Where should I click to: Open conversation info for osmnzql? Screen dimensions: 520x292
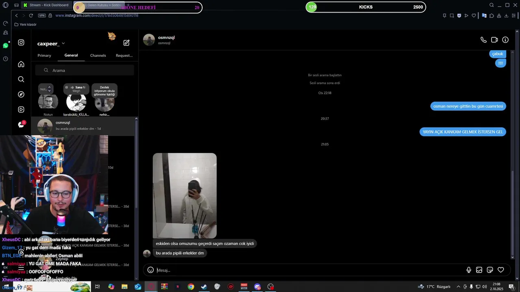pos(505,40)
